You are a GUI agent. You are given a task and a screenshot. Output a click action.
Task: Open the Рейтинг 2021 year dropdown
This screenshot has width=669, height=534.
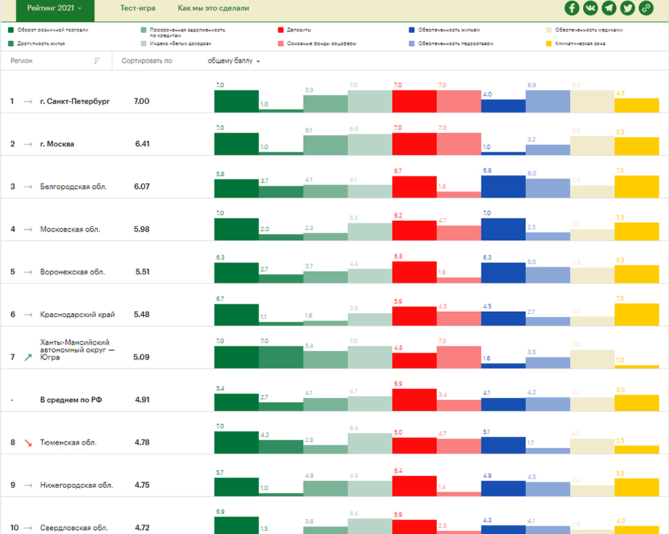[x=55, y=9]
